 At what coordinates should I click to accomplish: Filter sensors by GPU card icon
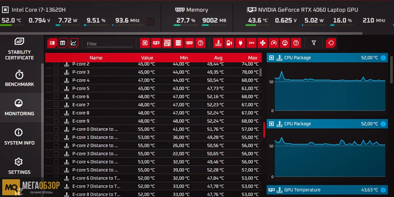(156, 43)
